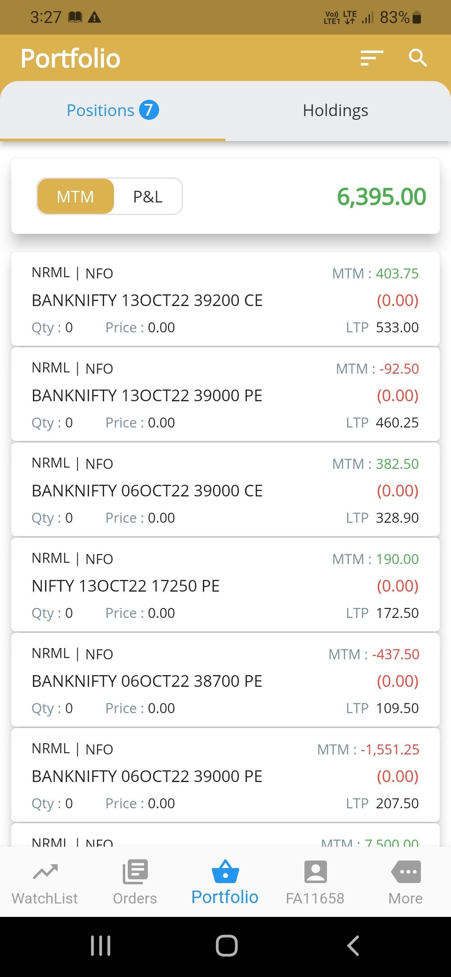Switch to the Holdings tab
This screenshot has width=451, height=977.
pyautogui.click(x=335, y=111)
